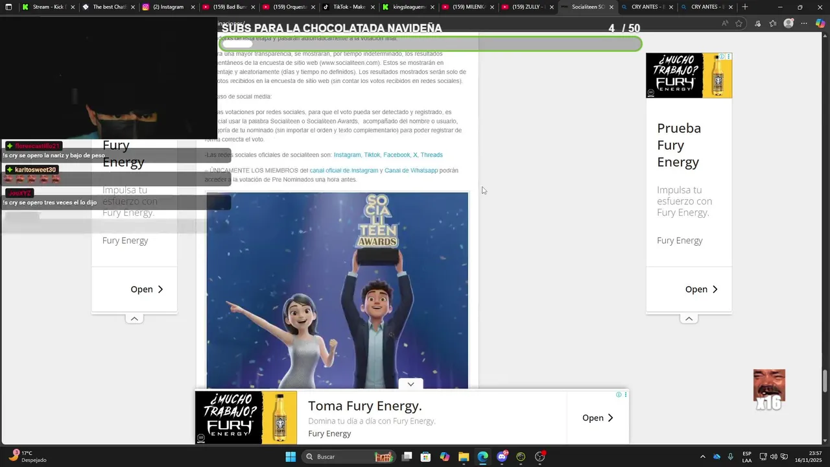Open network icon in system tray

pyautogui.click(x=763, y=457)
